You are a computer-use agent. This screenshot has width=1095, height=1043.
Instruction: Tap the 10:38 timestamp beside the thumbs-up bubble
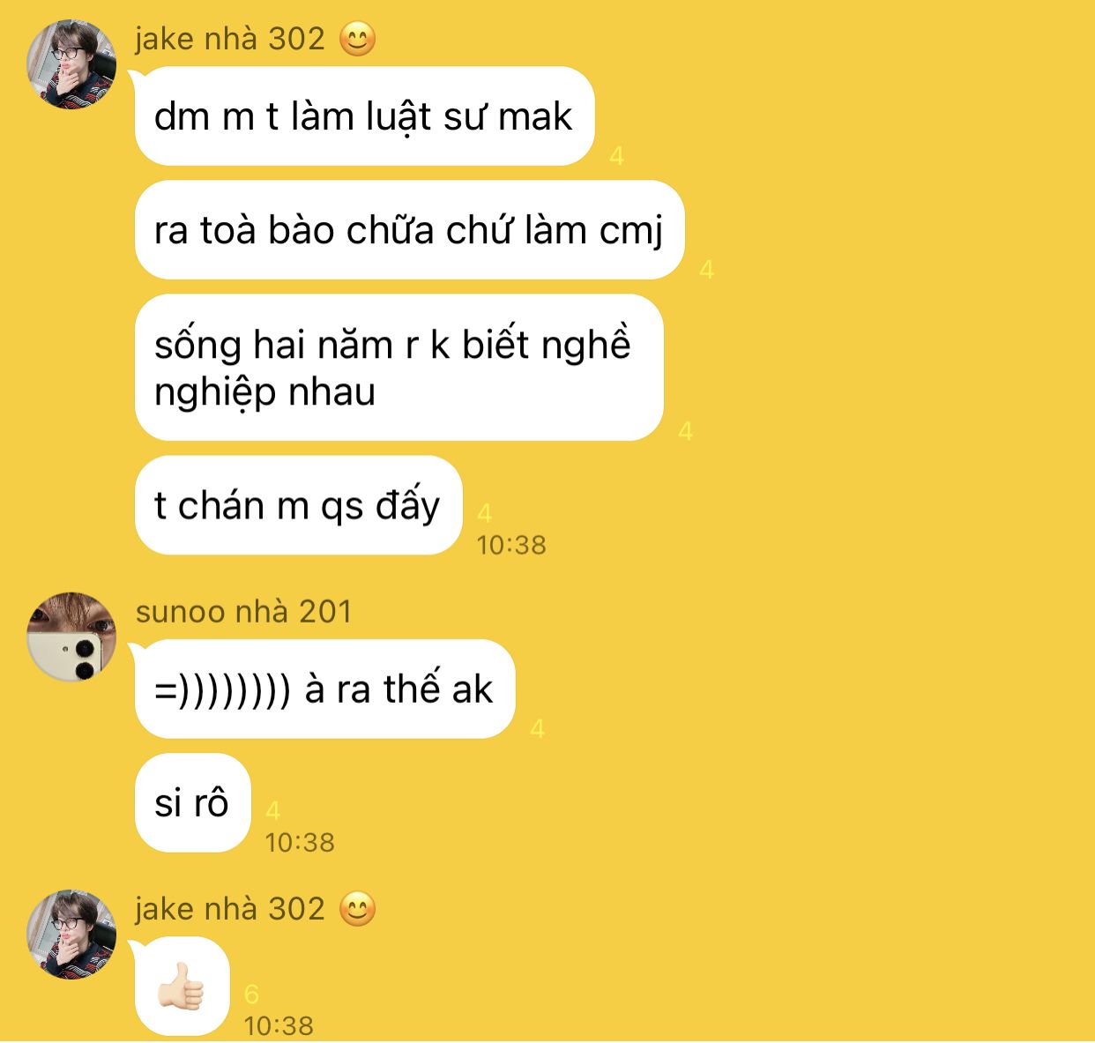click(x=279, y=1025)
